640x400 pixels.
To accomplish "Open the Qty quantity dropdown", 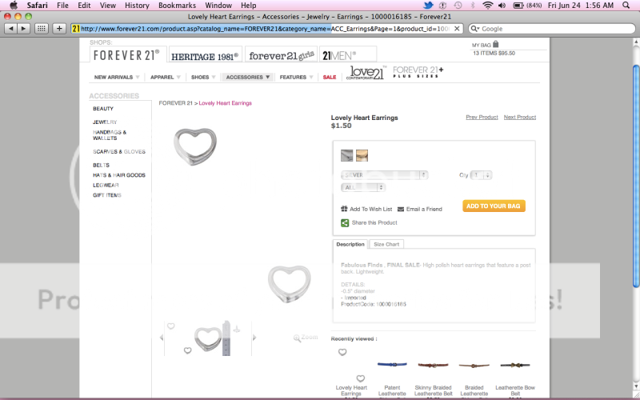I will pyautogui.click(x=481, y=174).
